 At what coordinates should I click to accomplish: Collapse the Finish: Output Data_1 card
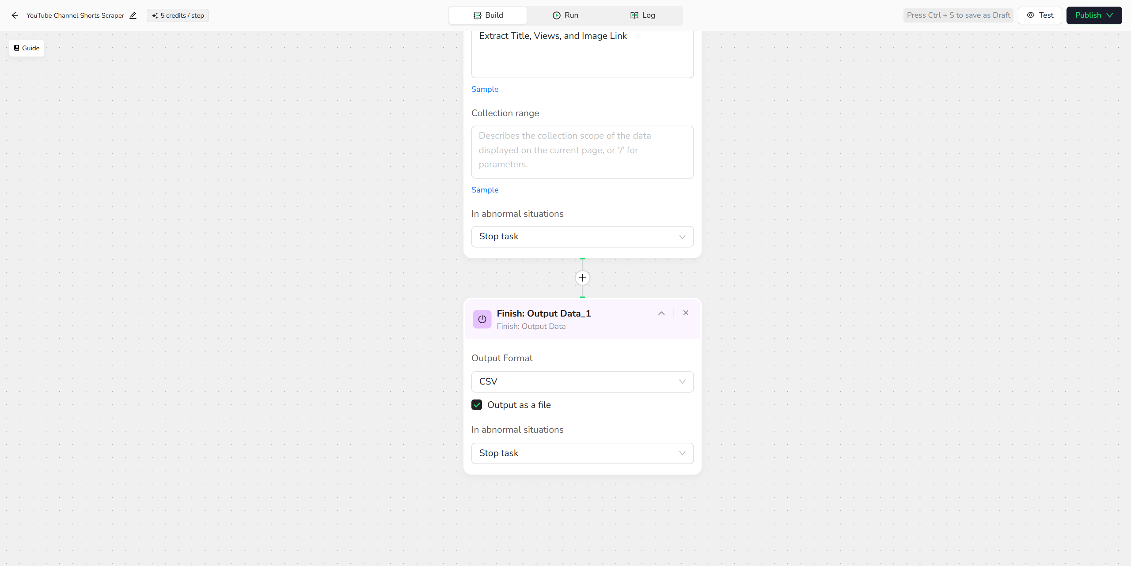pos(661,313)
